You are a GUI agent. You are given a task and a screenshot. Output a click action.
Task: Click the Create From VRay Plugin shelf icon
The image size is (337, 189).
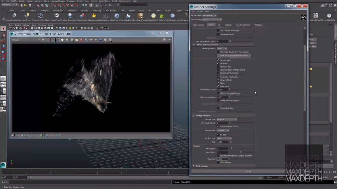[40, 16]
